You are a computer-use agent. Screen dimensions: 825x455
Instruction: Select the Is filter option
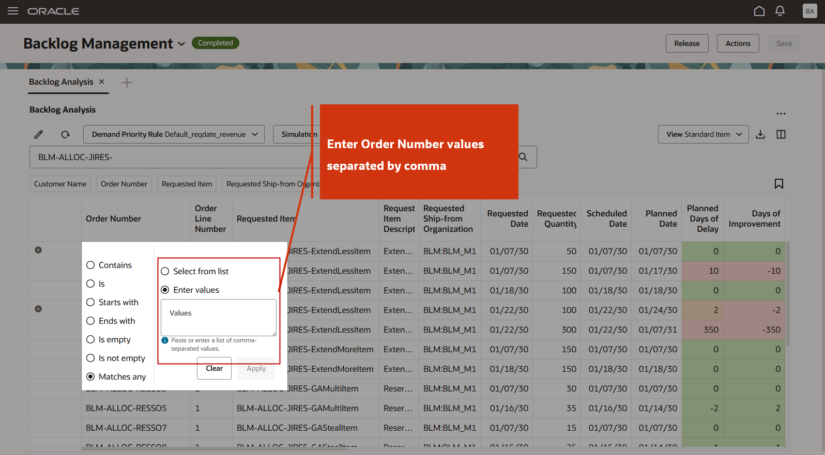[x=90, y=284]
